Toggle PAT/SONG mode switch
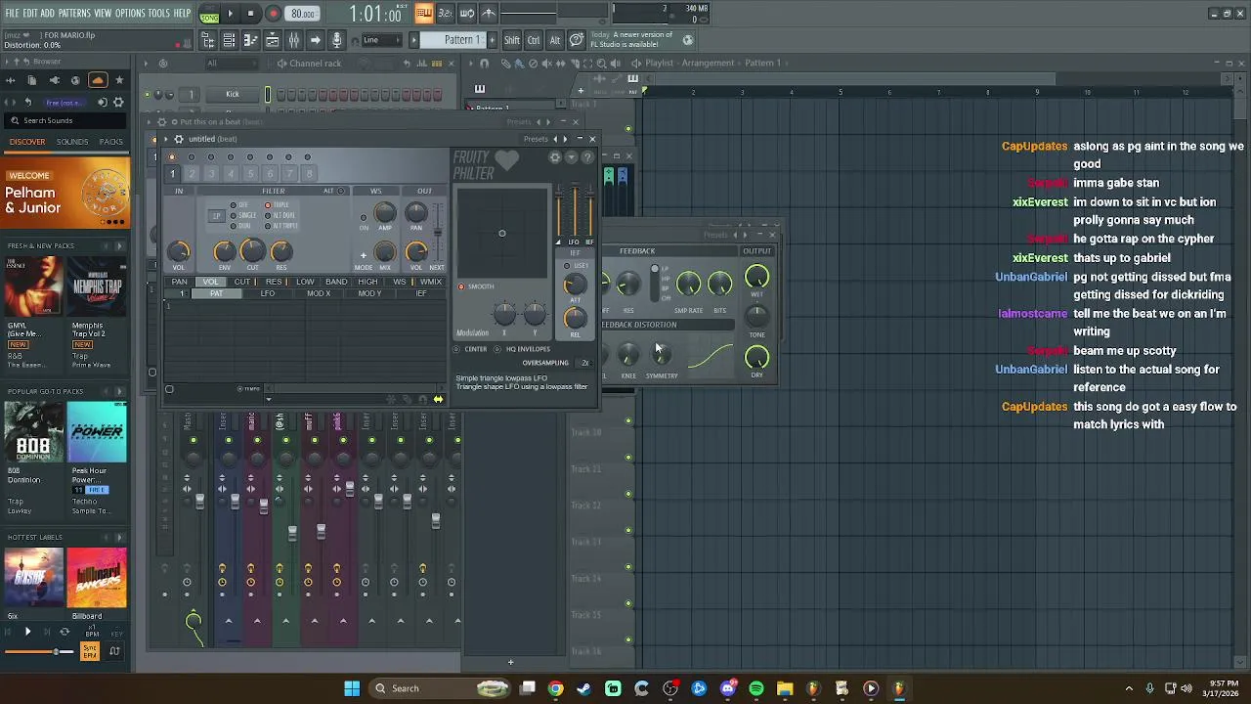The image size is (1251, 704). click(209, 14)
